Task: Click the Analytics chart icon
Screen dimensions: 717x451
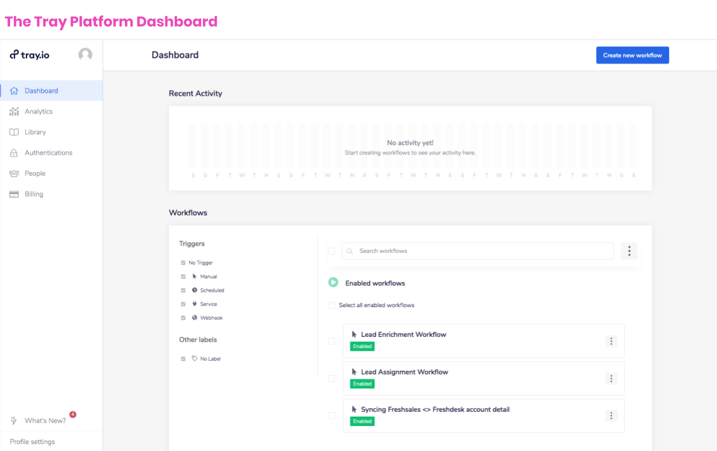Action: pos(14,111)
